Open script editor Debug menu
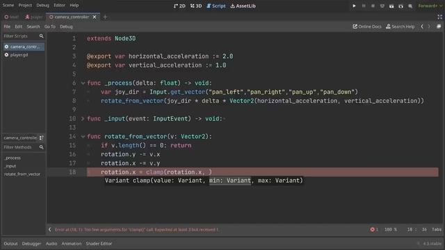Image resolution: width=445 pixels, height=250 pixels. pyautogui.click(x=66, y=26)
